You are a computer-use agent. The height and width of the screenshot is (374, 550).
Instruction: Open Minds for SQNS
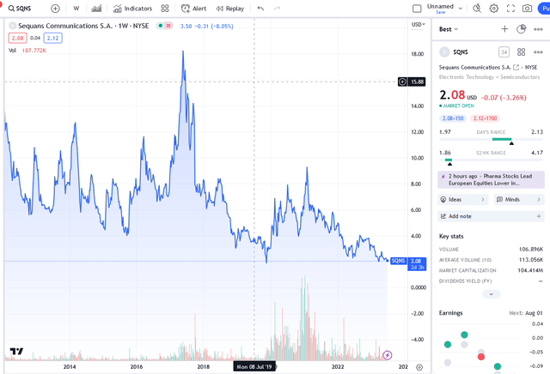[519, 199]
